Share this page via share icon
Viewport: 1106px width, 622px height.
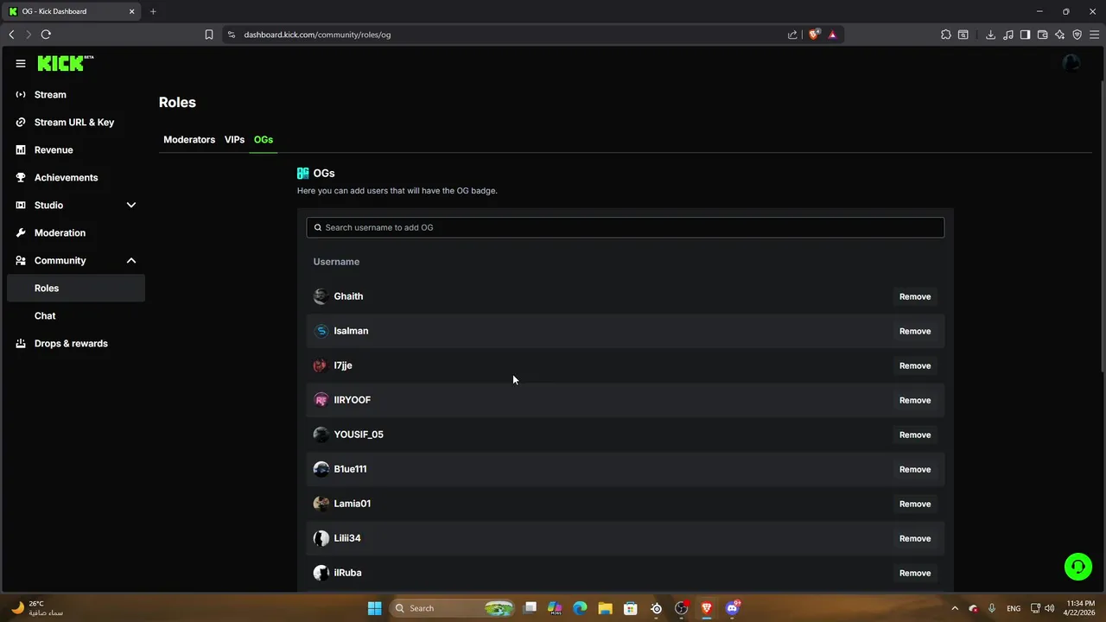(792, 35)
